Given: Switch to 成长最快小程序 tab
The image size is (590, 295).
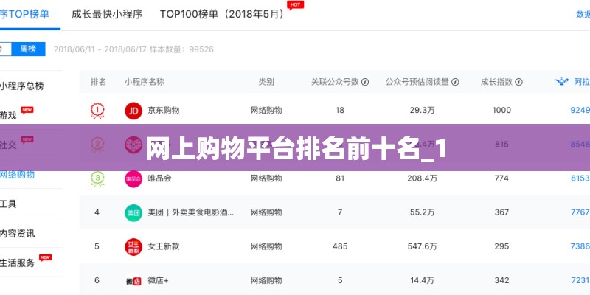Looking at the screenshot, I should click(107, 14).
